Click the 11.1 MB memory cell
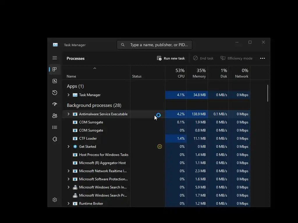 [197, 139]
